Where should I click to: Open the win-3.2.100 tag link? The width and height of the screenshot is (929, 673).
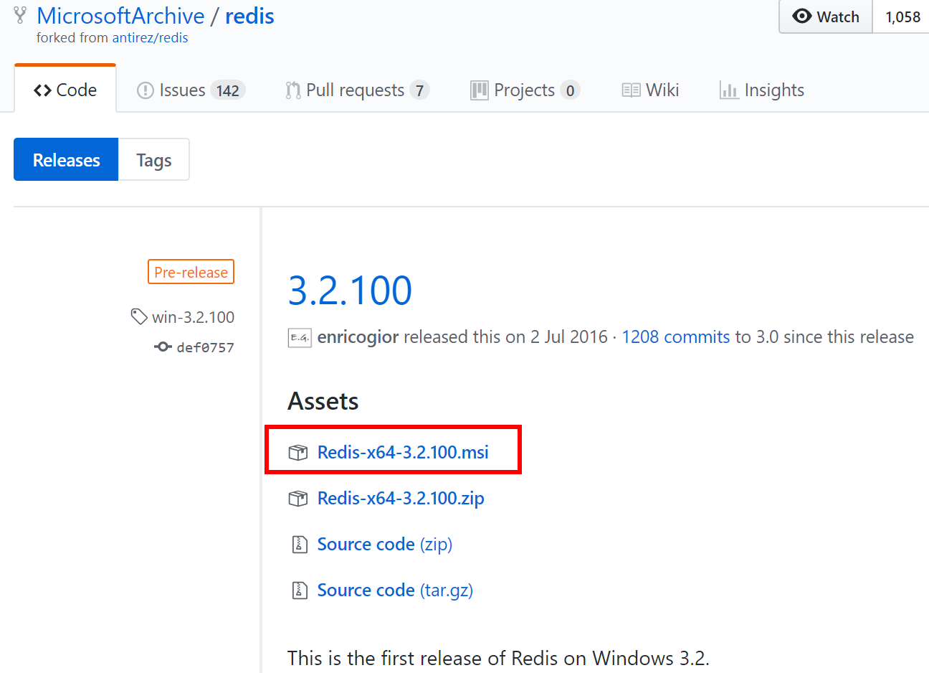(193, 317)
